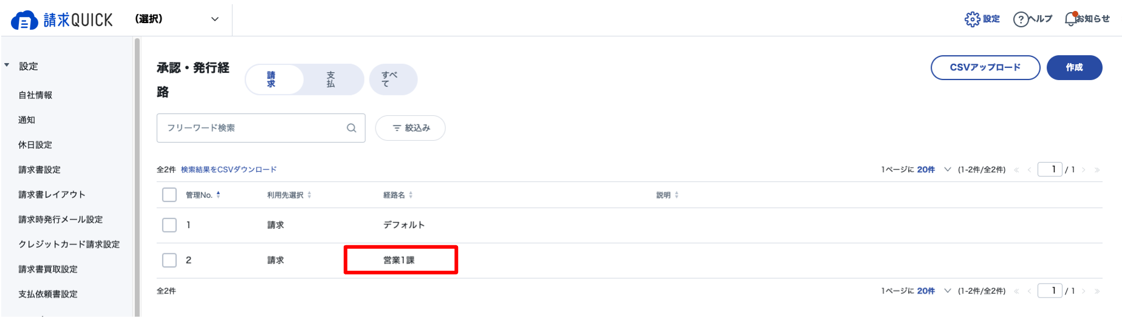
Task: Open settings via the gear icon
Action: (972, 19)
